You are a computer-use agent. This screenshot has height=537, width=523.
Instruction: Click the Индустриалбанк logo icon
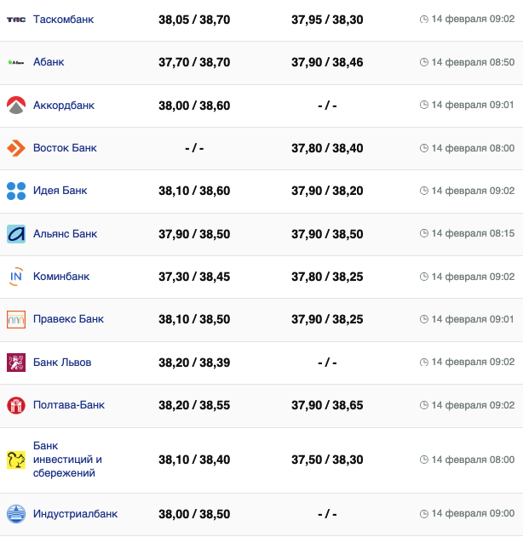click(x=16, y=514)
